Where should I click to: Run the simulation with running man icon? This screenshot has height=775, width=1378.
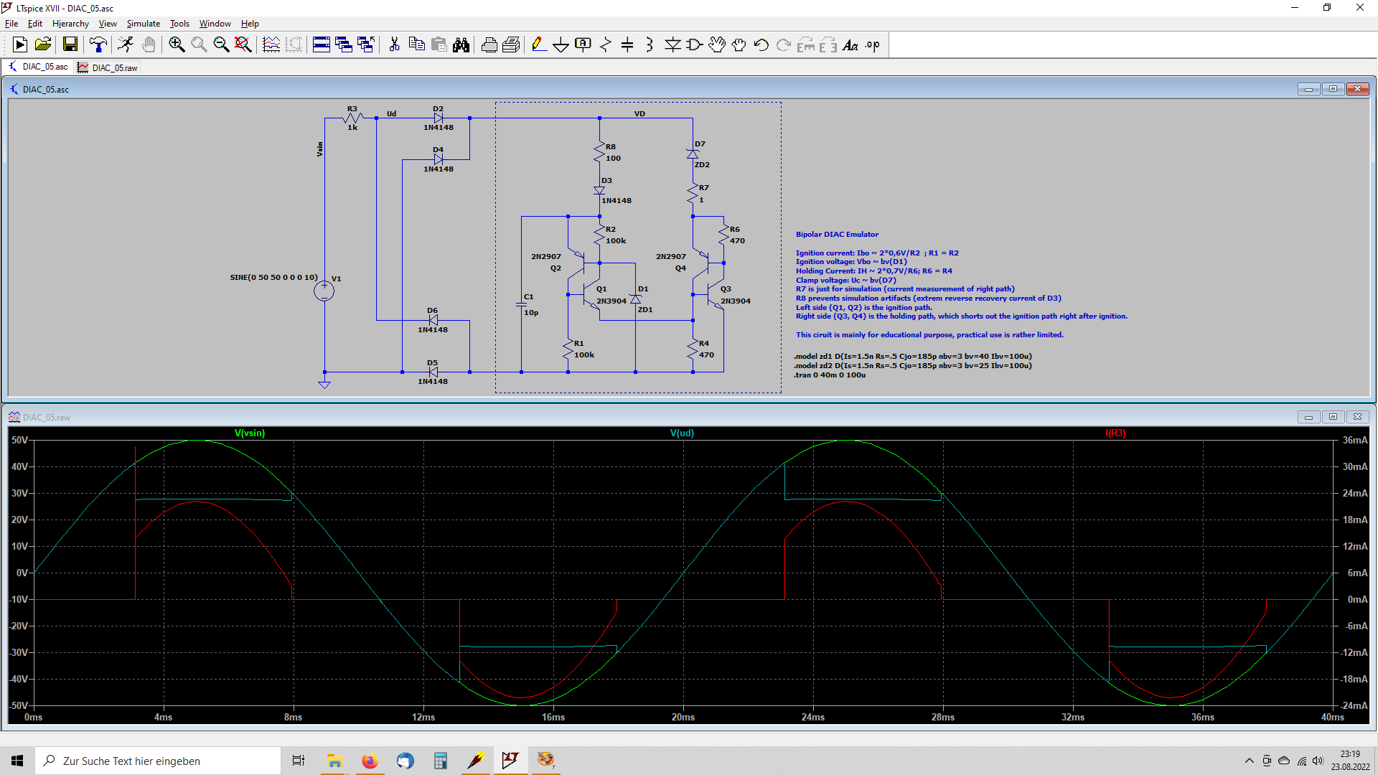[126, 44]
